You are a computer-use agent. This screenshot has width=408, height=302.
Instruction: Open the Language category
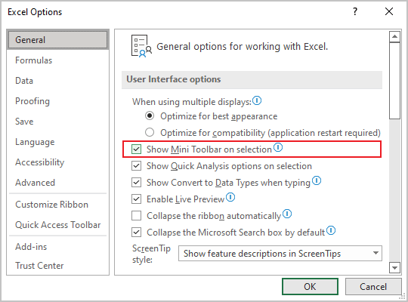click(57, 142)
